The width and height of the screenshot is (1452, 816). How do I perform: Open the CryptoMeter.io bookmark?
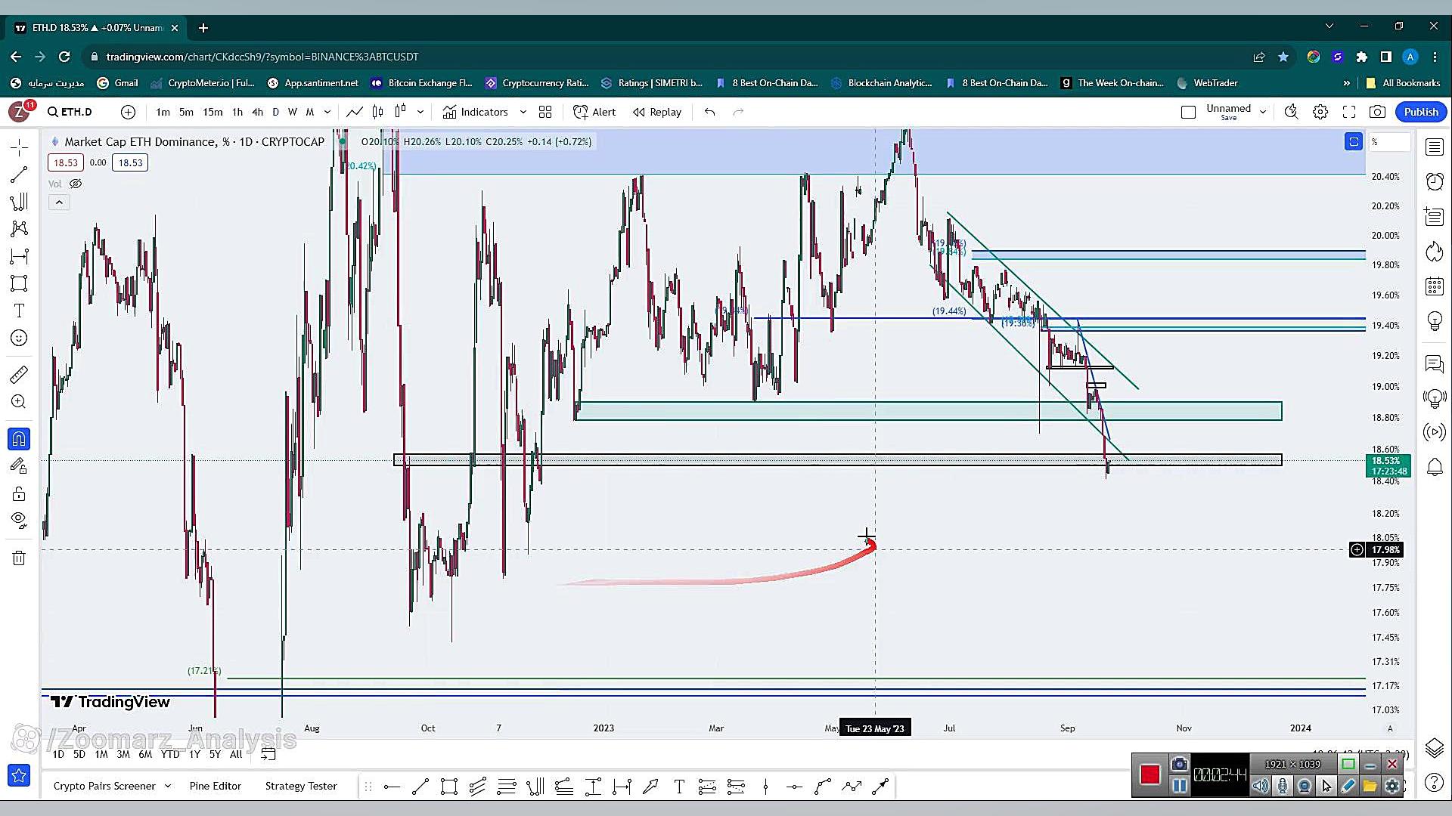tap(203, 83)
